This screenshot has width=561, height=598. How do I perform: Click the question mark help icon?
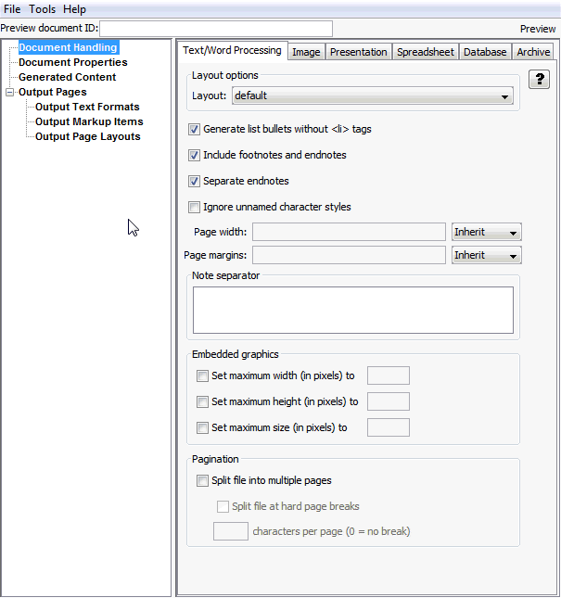tap(539, 80)
